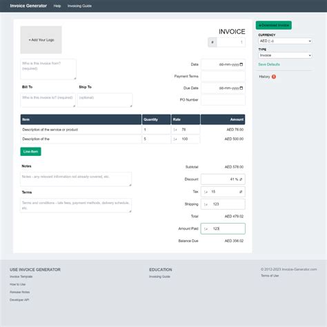The height and width of the screenshot is (327, 327).
Task: Click the Item column header
Action: tap(81, 119)
